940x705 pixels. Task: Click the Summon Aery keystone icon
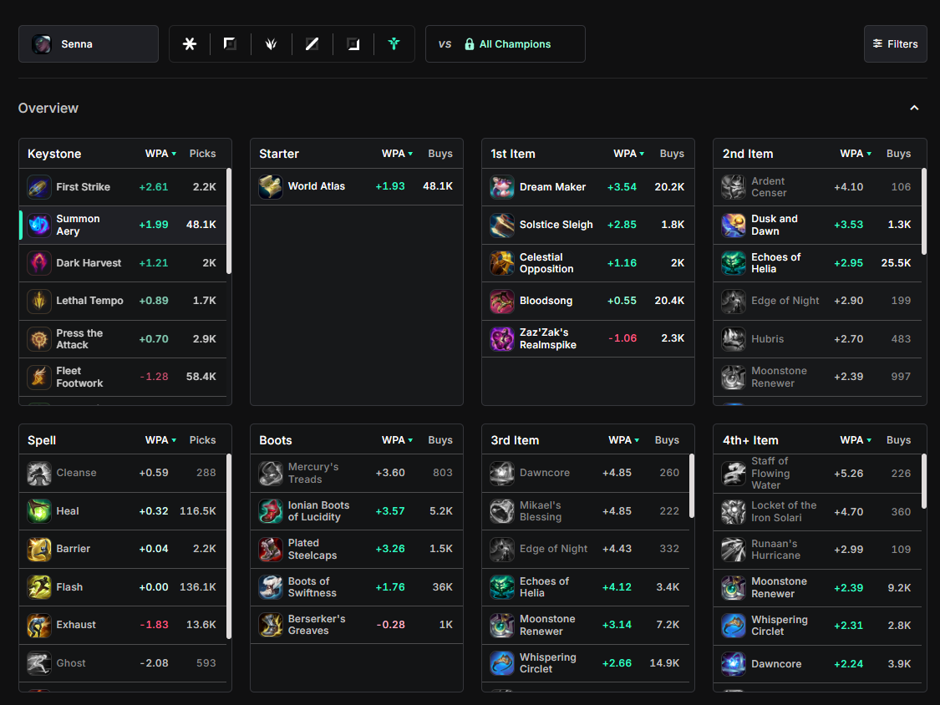tap(39, 225)
